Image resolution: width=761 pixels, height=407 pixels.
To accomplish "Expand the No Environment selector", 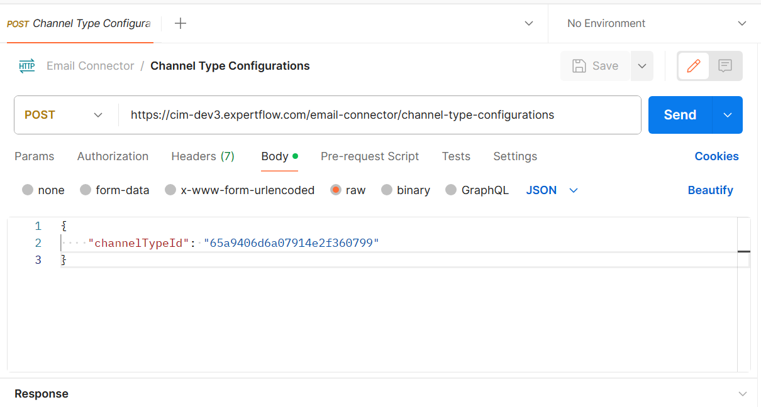I will (x=654, y=23).
